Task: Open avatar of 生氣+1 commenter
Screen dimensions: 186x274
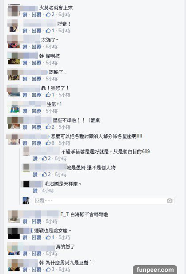Action: point(14,107)
